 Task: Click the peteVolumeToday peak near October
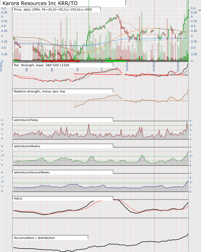89,125
